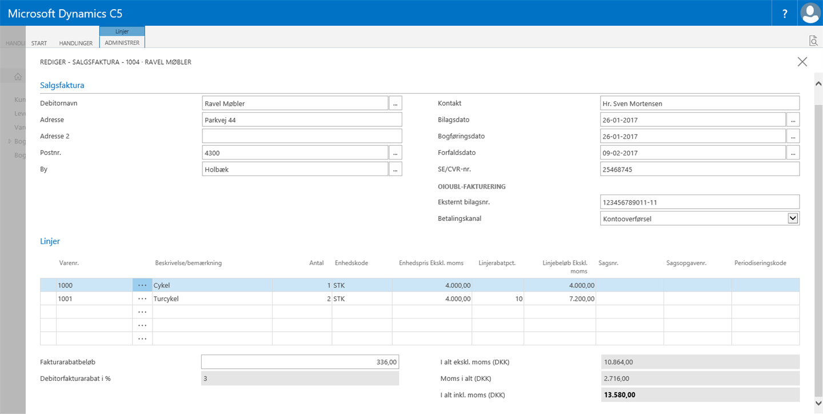823x414 pixels.
Task: Click the Antal column header
Action: pyautogui.click(x=317, y=263)
